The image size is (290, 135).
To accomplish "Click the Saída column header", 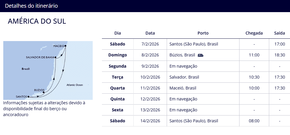I will [x=279, y=33].
